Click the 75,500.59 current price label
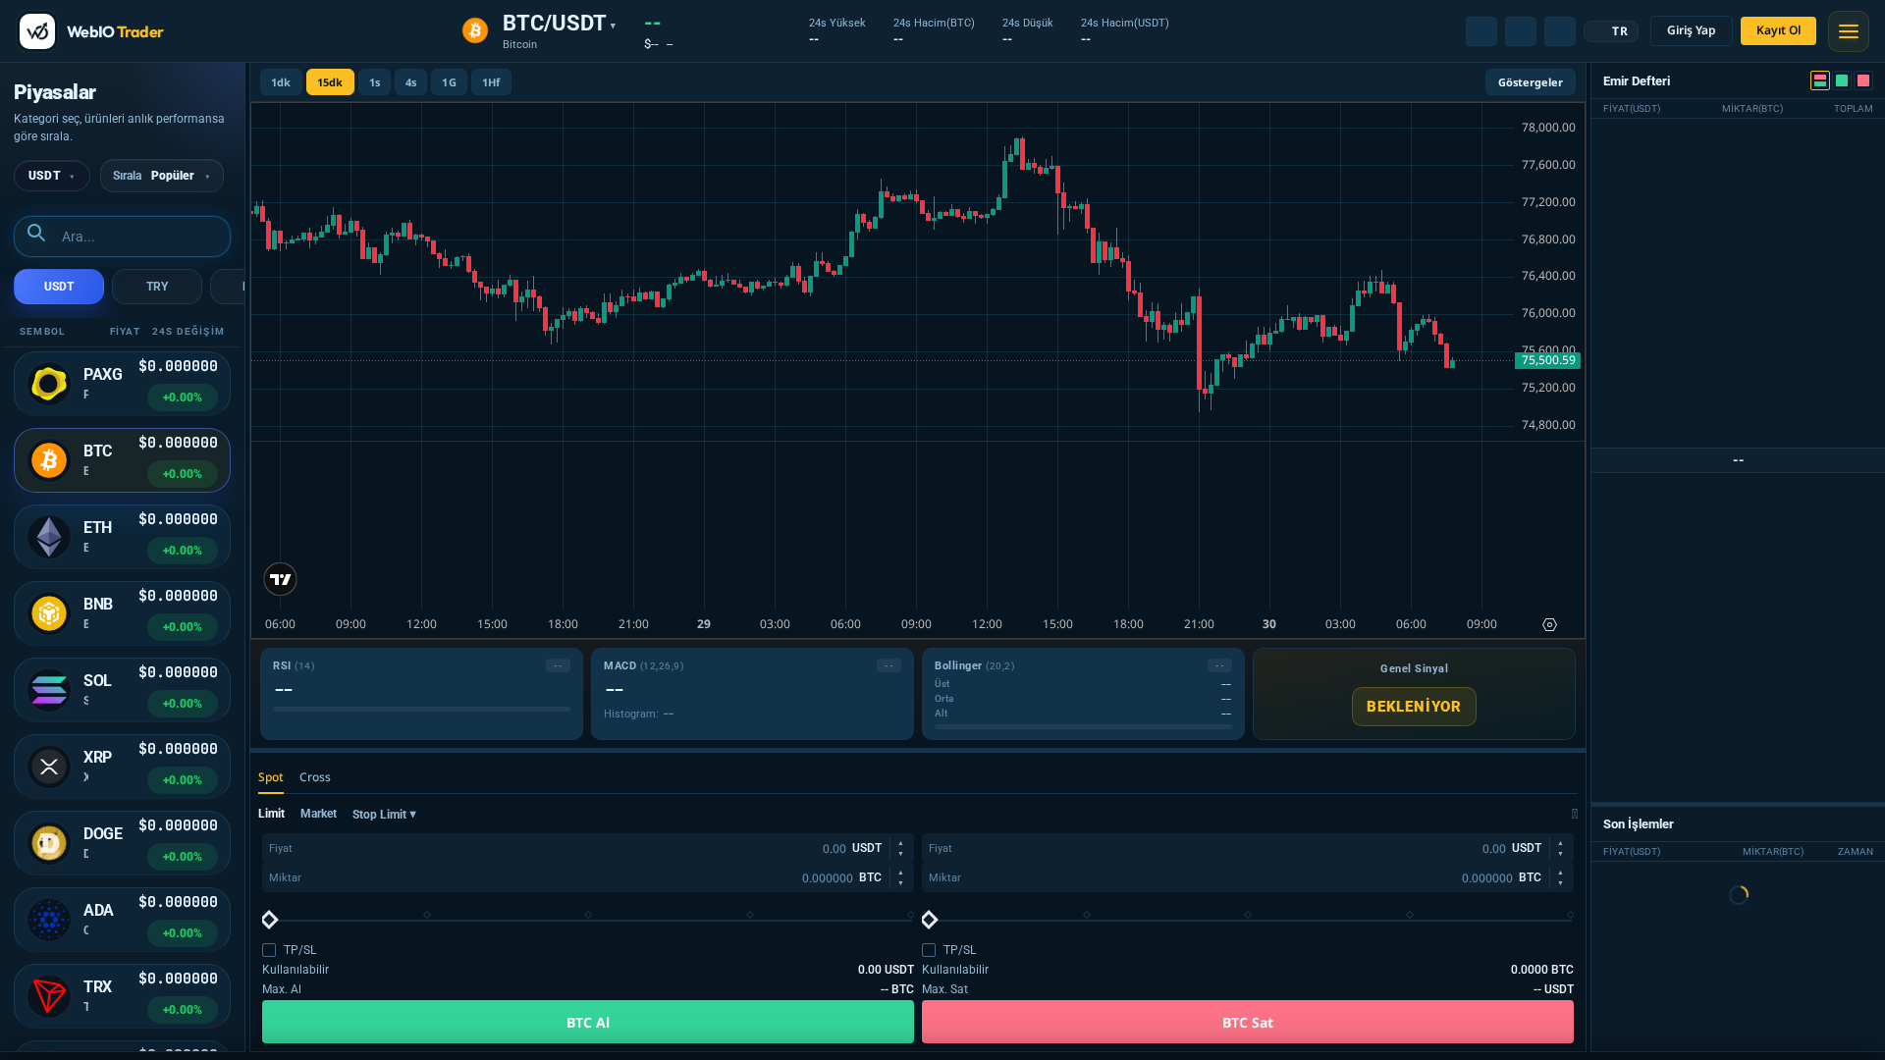The width and height of the screenshot is (1885, 1060). tap(1547, 360)
